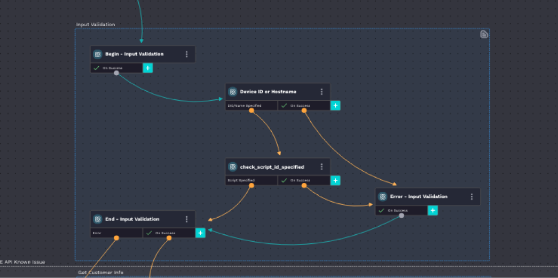This screenshot has height=278, width=558.
Task: Click the Device ID or Hostname node icon
Action: coord(233,92)
